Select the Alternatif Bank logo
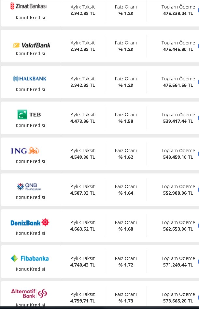The width and height of the screenshot is (199, 309). point(29,293)
